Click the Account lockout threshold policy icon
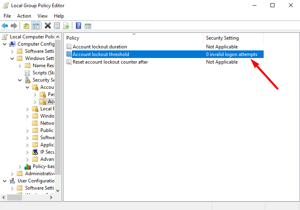Viewport: 300px width, 210px height. (69, 54)
